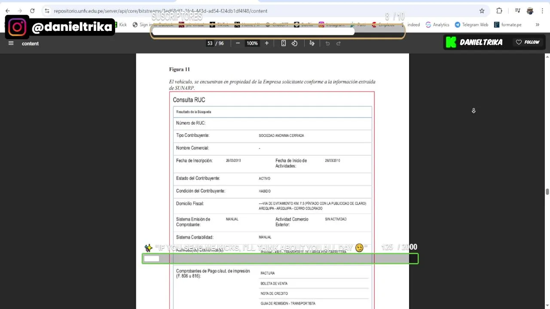
Task: Open the Kick bookmark
Action: click(120, 24)
